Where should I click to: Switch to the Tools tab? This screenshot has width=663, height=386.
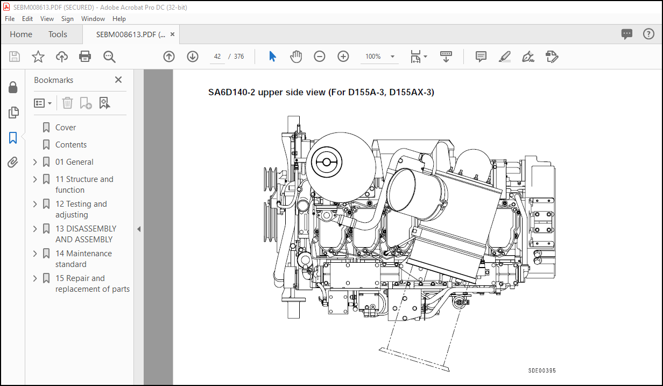coord(58,34)
